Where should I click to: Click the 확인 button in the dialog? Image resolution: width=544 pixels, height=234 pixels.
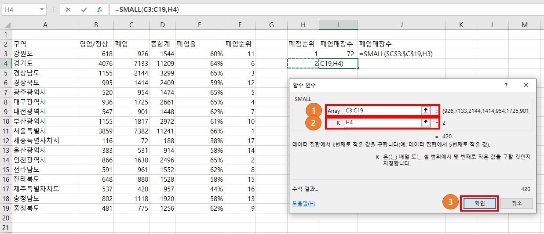(479, 203)
